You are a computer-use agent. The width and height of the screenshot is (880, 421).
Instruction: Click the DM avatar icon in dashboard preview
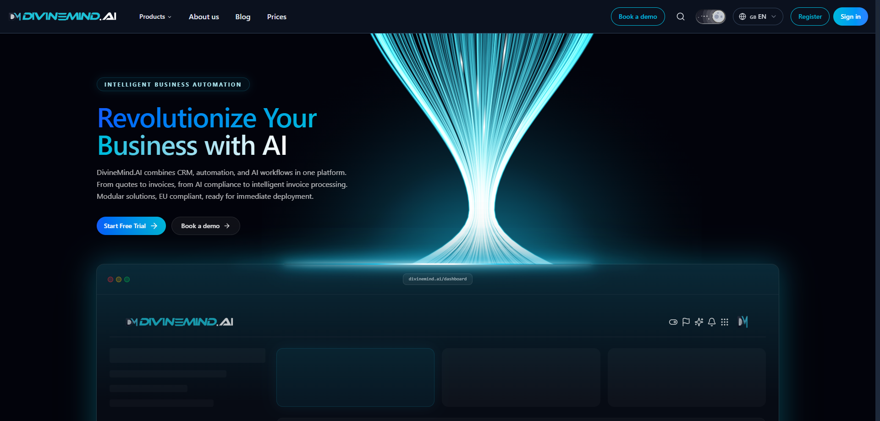click(x=743, y=322)
